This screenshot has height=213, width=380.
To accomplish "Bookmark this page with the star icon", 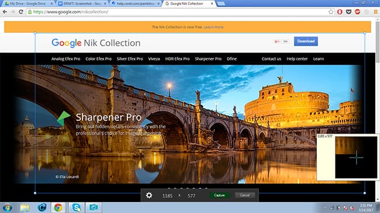I will [331, 12].
